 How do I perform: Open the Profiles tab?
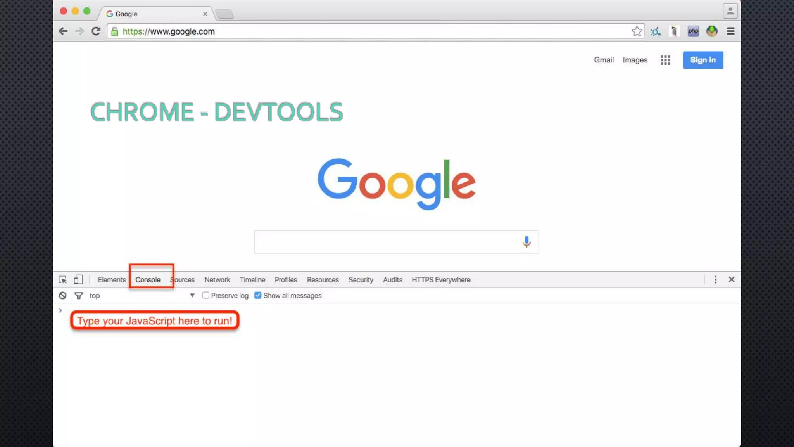point(286,280)
